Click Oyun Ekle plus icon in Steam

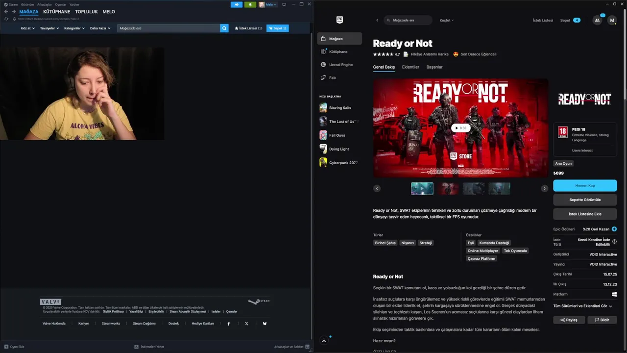(x=6, y=347)
